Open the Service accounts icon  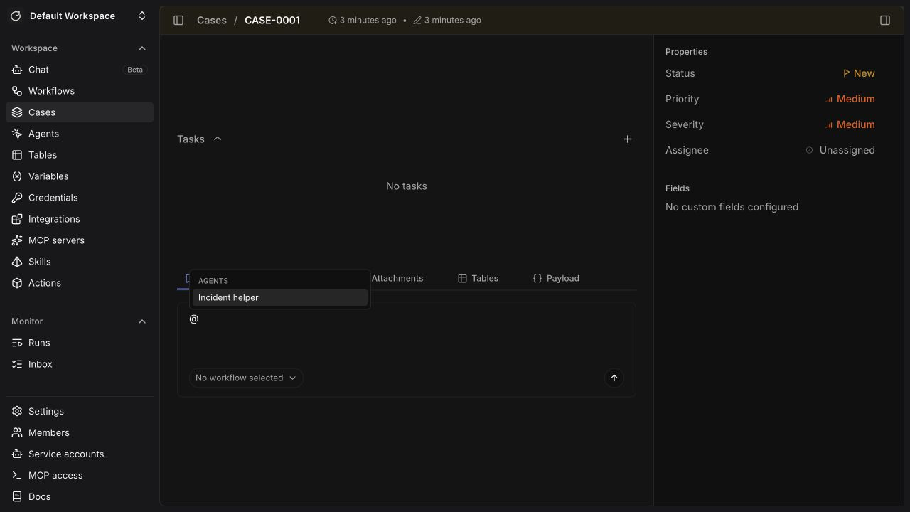[x=17, y=454]
